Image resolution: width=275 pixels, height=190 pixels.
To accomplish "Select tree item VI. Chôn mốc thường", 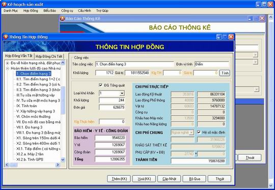I will point(33,116).
